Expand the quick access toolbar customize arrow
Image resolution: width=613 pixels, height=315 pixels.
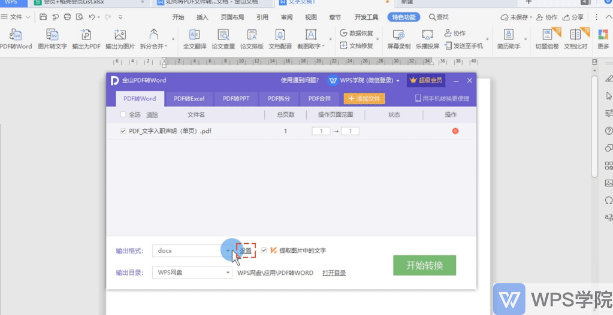click(x=120, y=17)
